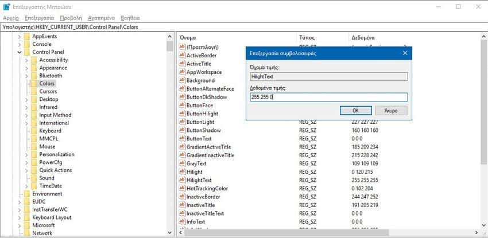Open the Αρχείο menu
Screen dimensions: 488x238
11,18
